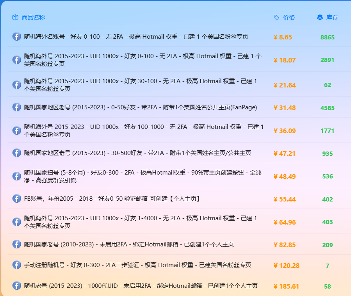Screen dimensions: 351x296
Task: Open product 随机海外号 好友 1-4000
Action: pos(140,222)
